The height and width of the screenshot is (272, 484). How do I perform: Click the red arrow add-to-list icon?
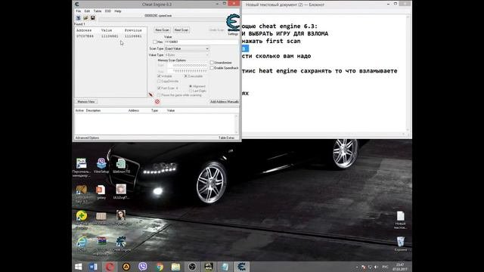click(150, 94)
